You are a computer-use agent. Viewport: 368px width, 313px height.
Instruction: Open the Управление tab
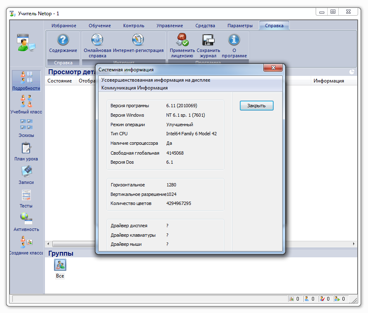[x=169, y=26]
